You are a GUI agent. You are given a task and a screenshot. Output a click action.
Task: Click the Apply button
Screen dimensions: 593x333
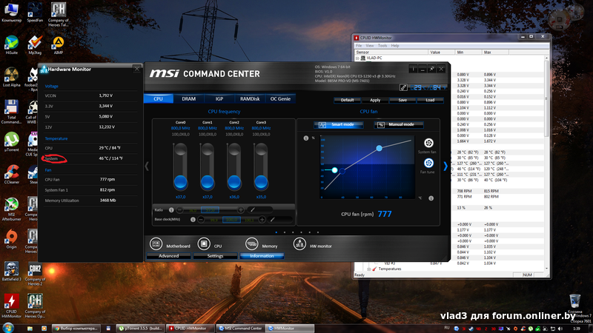pyautogui.click(x=375, y=100)
